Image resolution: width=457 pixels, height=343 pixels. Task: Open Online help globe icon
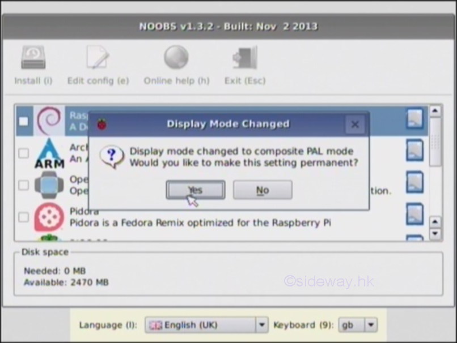(x=176, y=58)
